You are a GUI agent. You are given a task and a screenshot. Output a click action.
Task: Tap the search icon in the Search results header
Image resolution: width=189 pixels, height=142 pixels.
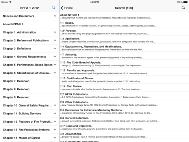(x=183, y=8)
